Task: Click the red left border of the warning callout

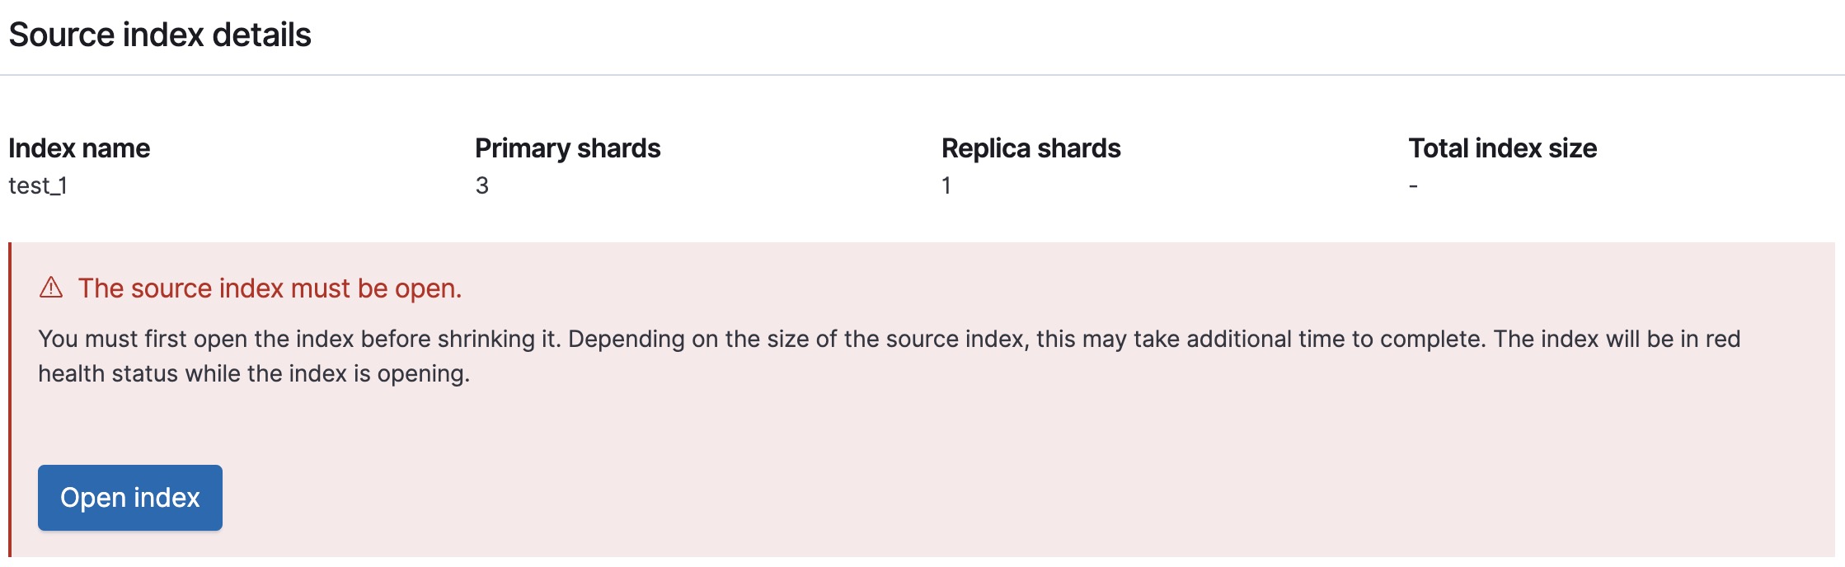Action: pos(10,400)
